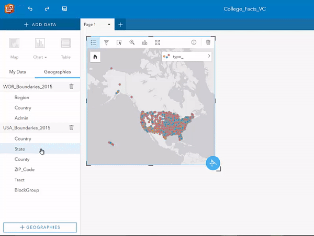The image size is (314, 236).
Task: Delete the map card with trash icon
Action: tap(208, 42)
